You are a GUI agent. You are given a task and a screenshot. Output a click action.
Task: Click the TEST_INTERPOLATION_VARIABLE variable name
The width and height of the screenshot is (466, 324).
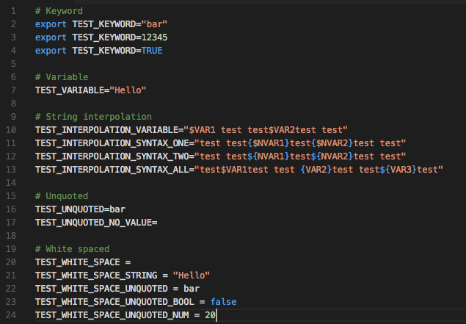click(x=107, y=130)
